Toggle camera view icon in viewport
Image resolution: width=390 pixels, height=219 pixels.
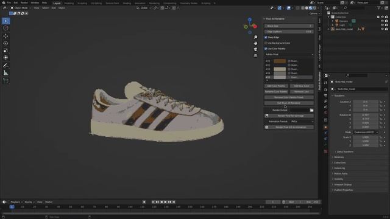[x=255, y=49]
